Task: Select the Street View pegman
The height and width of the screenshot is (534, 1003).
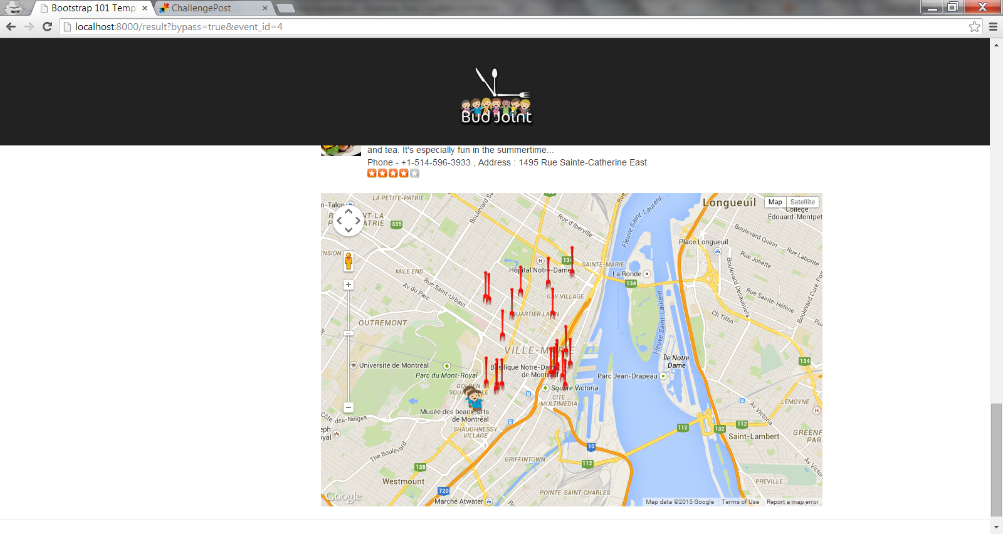Action: tap(349, 261)
